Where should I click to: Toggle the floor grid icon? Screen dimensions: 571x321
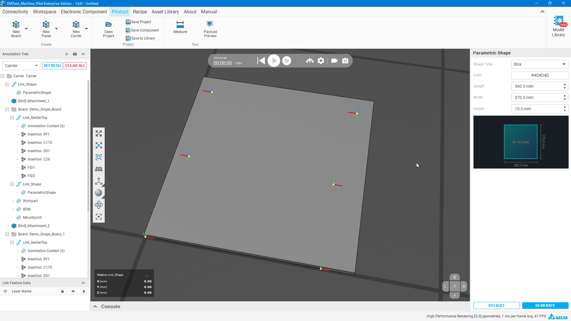[99, 169]
